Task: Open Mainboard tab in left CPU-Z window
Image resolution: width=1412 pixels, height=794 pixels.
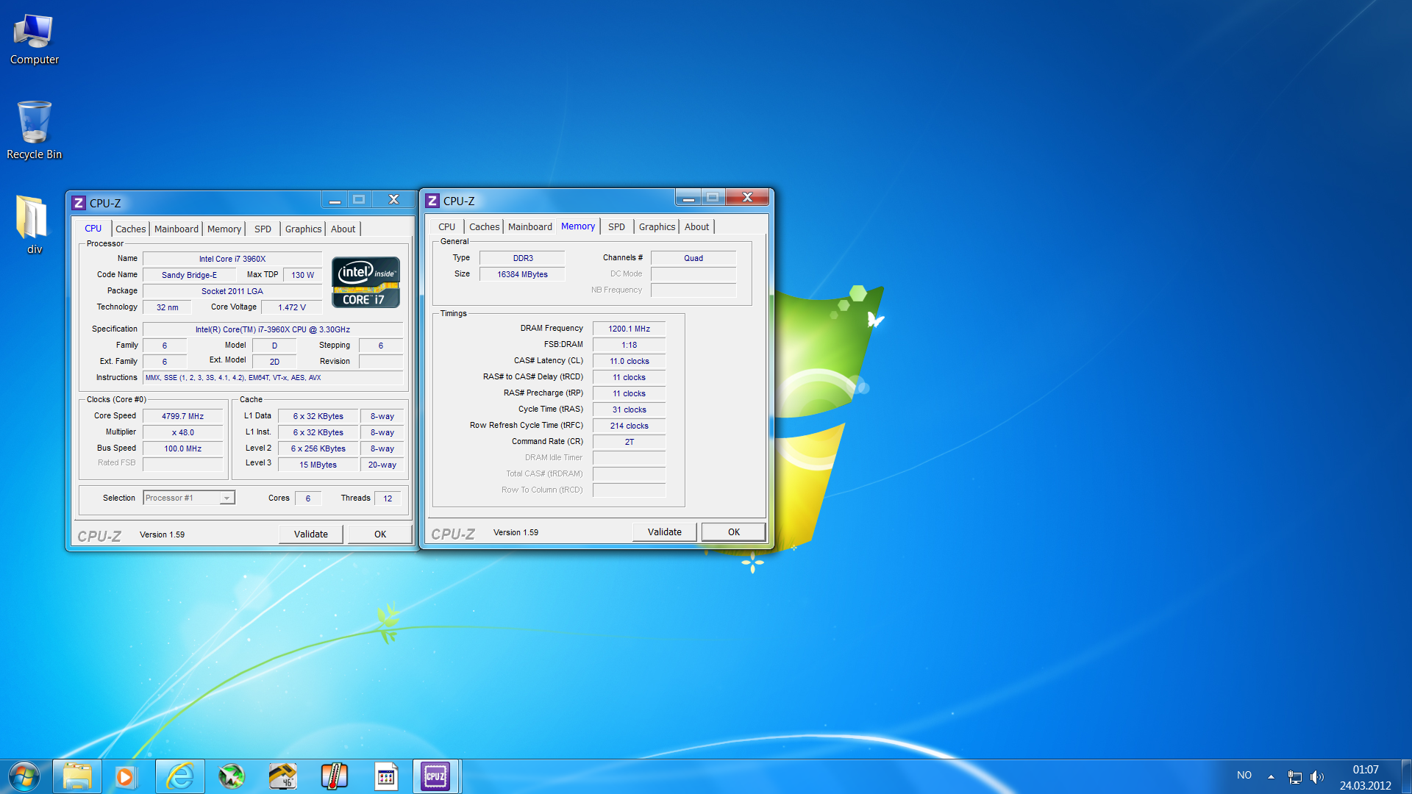Action: 176,229
